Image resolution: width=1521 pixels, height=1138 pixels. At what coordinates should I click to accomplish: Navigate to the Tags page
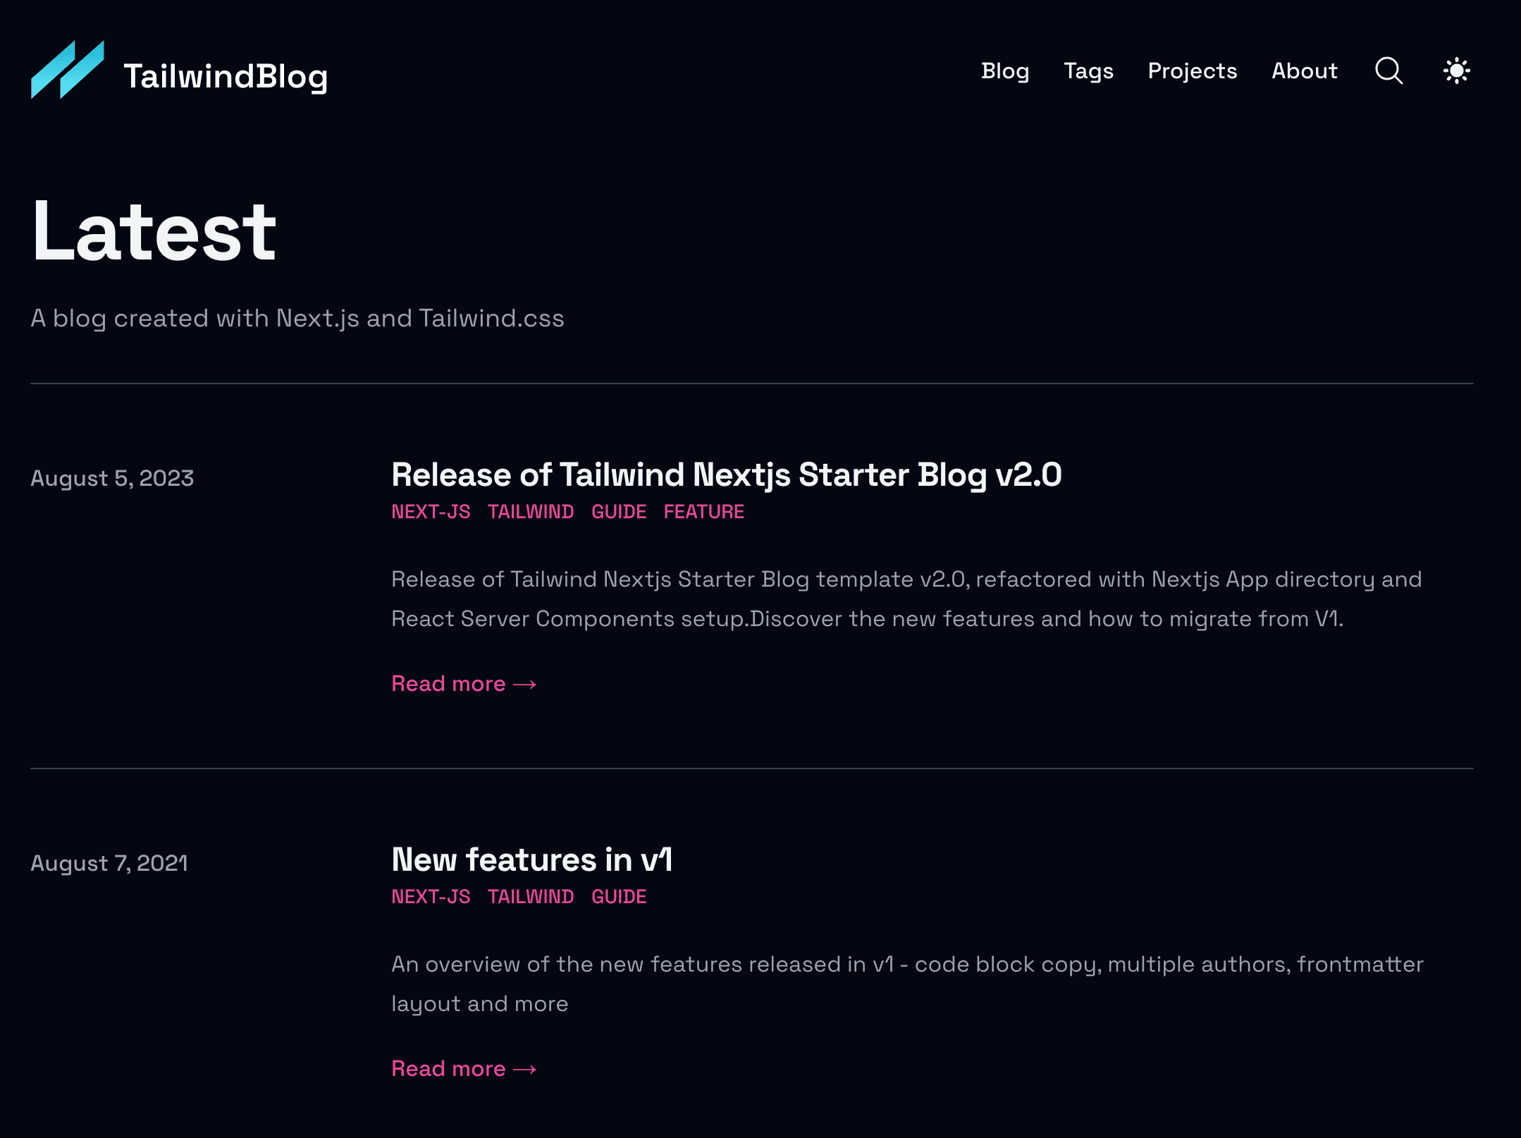(1088, 71)
